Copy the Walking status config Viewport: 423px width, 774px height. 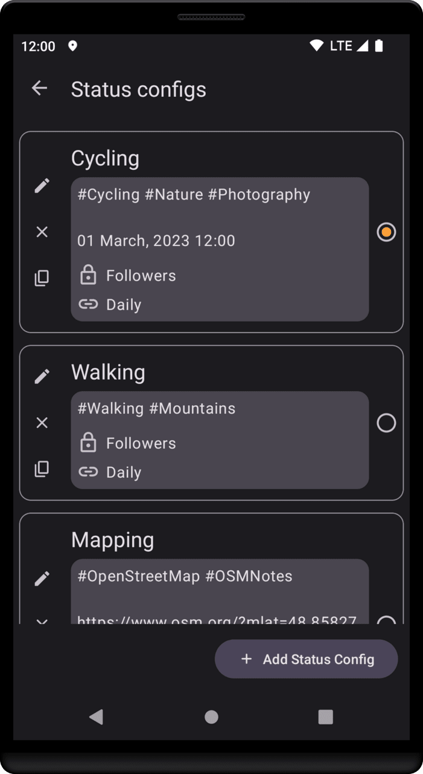[42, 469]
